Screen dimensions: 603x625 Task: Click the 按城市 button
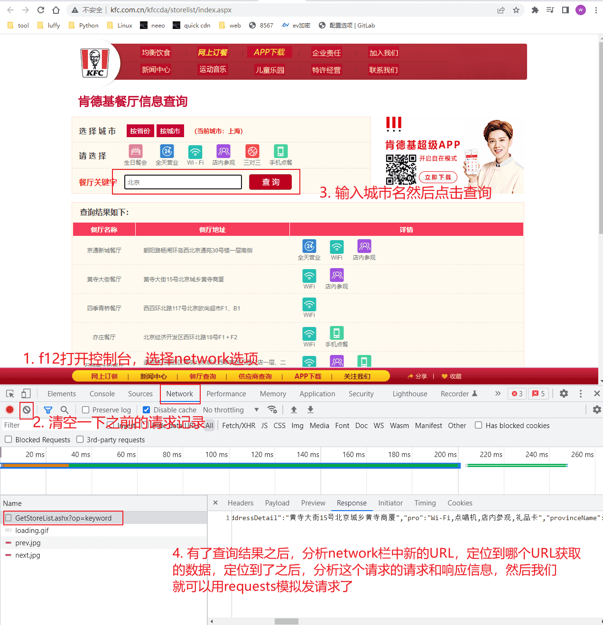170,131
